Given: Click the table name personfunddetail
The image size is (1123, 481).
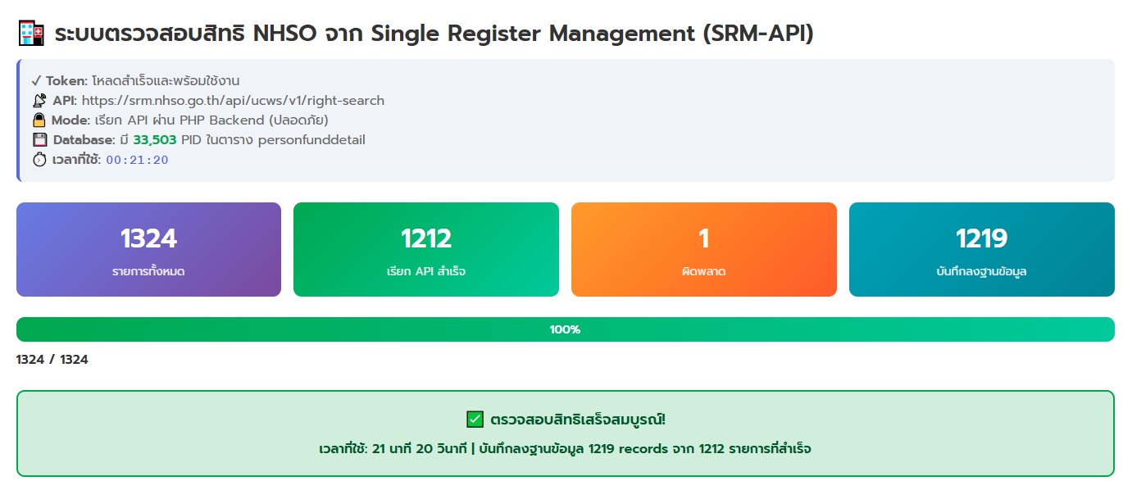Looking at the screenshot, I should point(311,140).
